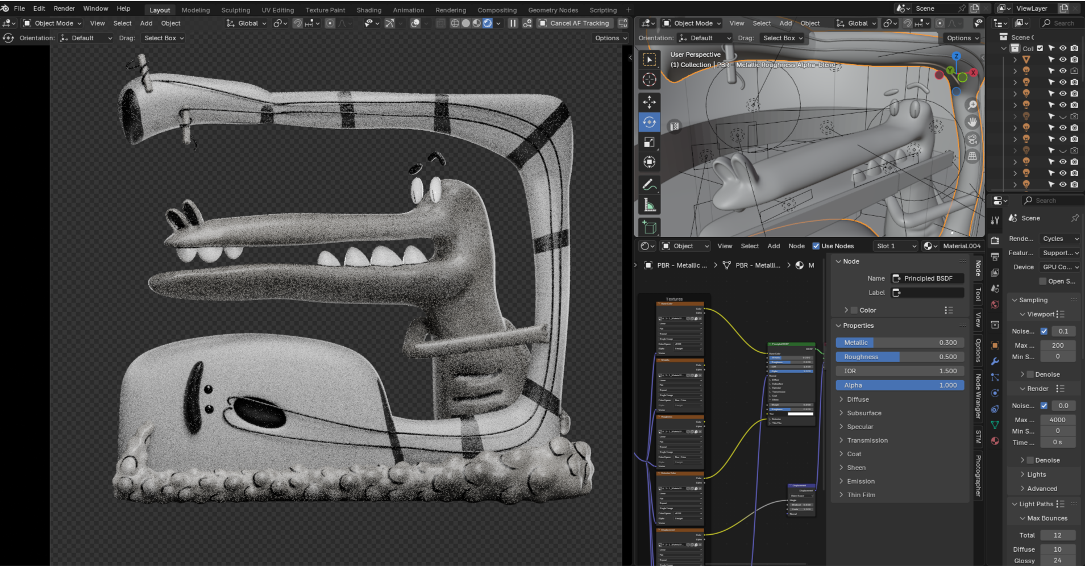Viewport: 1085px width, 566px height.
Task: Click the Add Cube tool icon
Action: pyautogui.click(x=649, y=227)
